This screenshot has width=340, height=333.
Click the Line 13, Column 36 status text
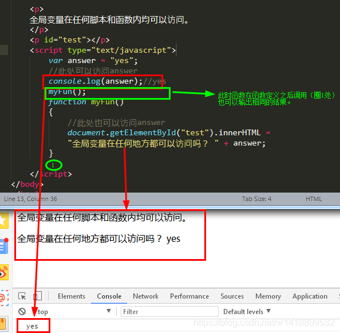point(30,199)
